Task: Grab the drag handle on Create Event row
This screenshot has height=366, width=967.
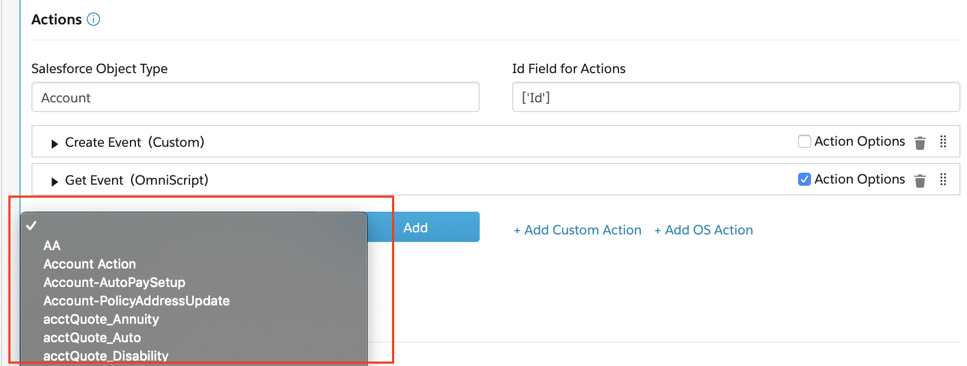Action: 943,141
